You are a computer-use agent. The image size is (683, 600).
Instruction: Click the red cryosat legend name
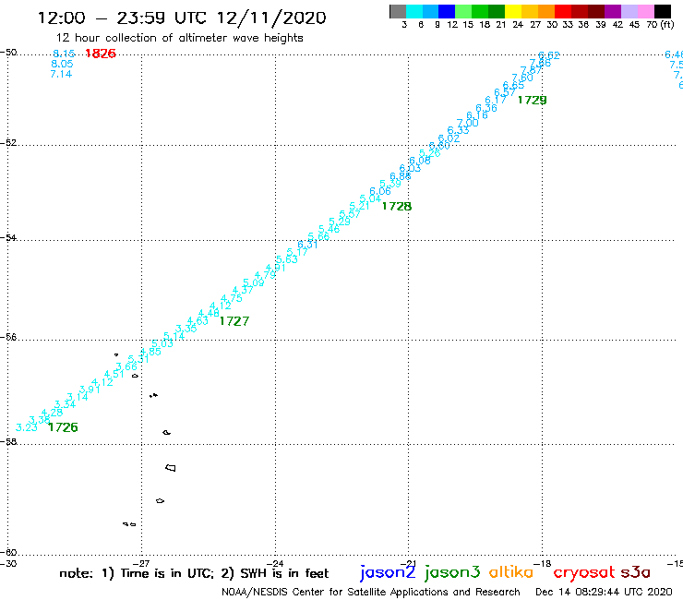[x=584, y=573]
